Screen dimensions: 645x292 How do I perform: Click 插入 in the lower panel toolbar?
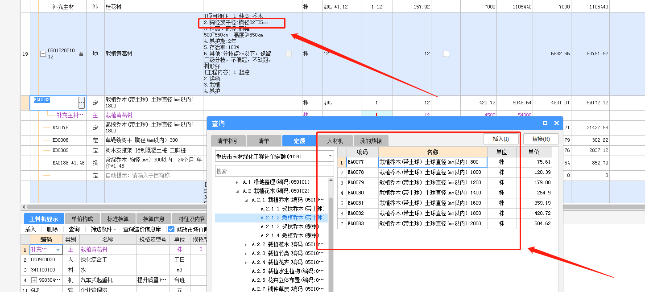point(30,230)
